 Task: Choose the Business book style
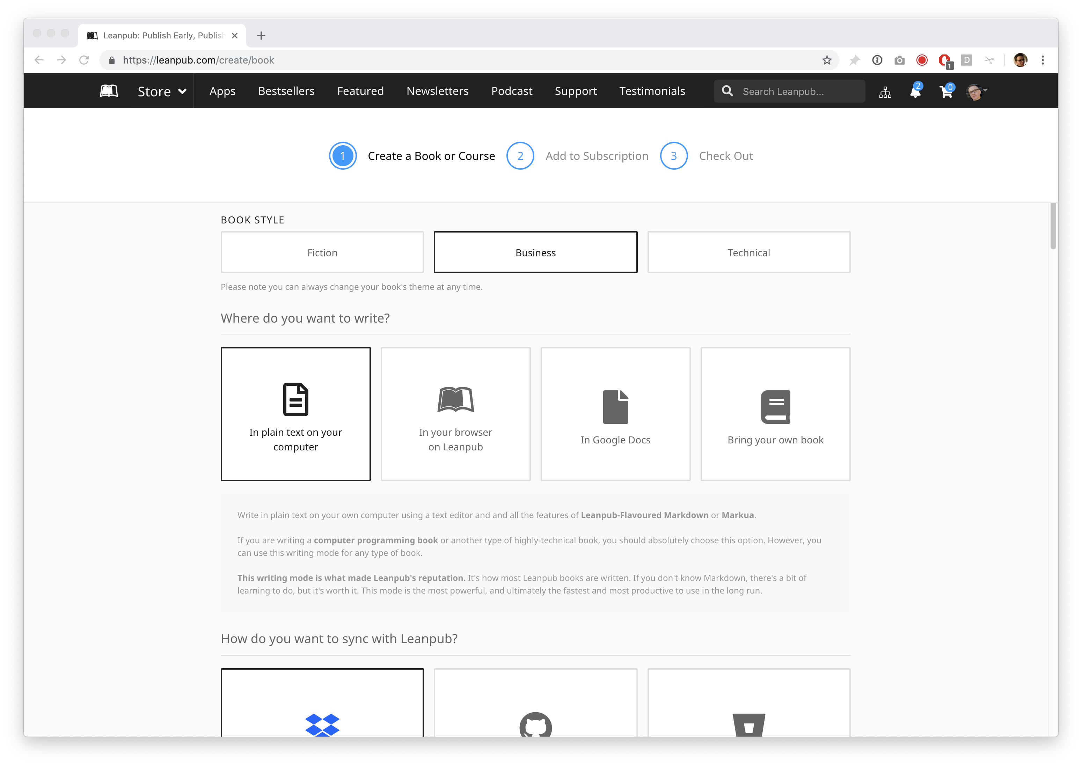[535, 252]
